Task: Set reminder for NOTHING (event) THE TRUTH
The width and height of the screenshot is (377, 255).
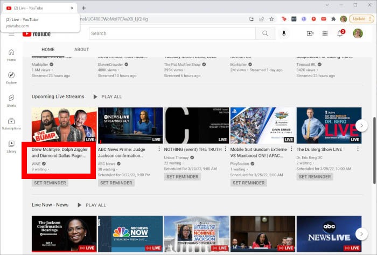Action: point(182,177)
